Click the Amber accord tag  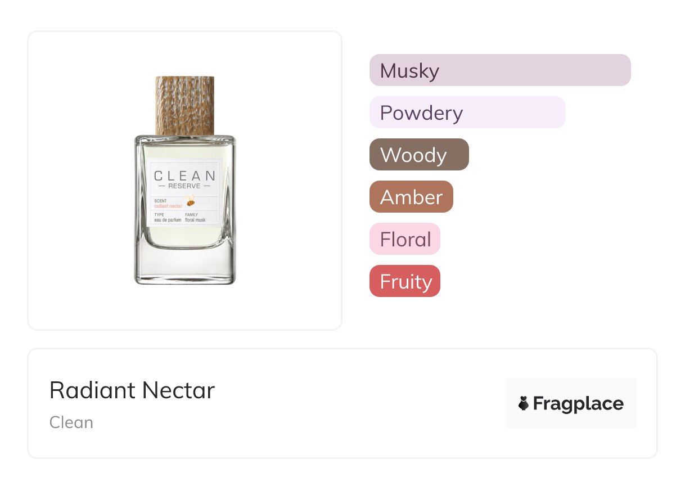[411, 197]
